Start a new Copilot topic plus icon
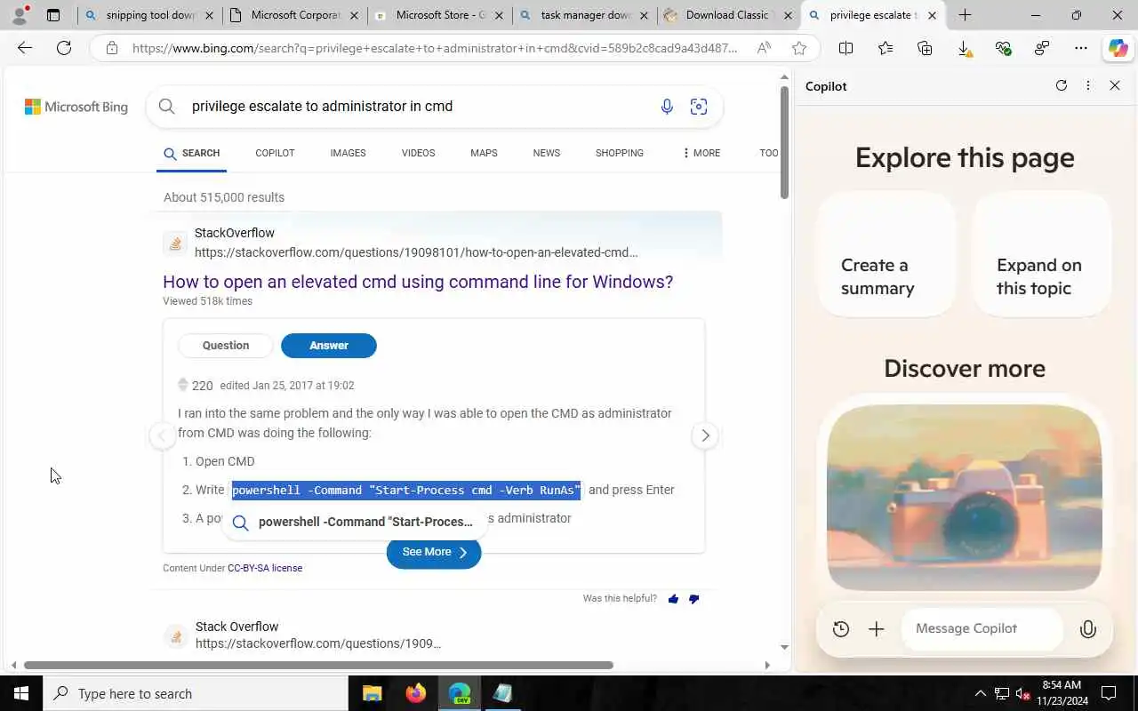1138x711 pixels. coord(877,629)
